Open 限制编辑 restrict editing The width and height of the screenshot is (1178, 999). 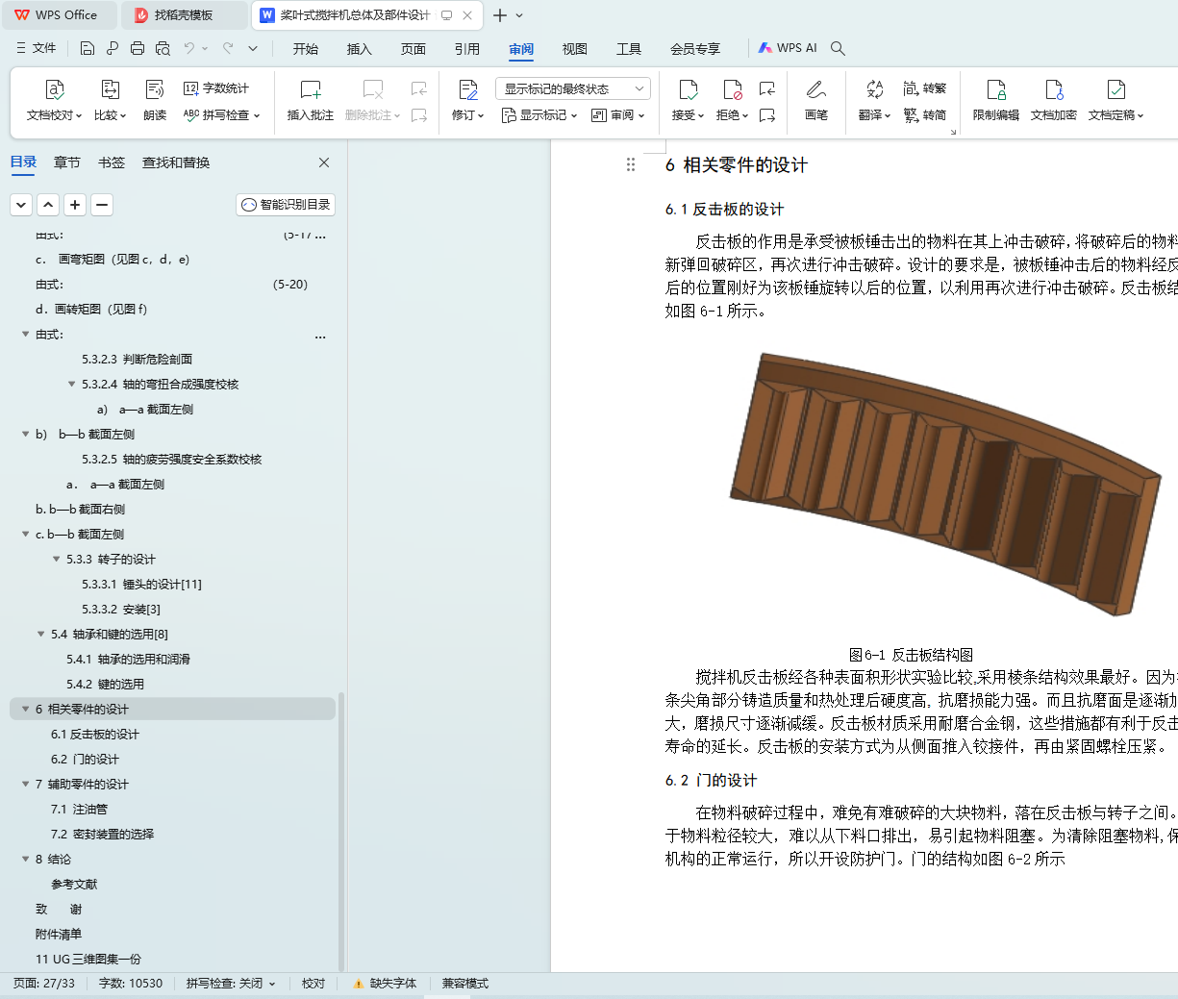(x=996, y=101)
